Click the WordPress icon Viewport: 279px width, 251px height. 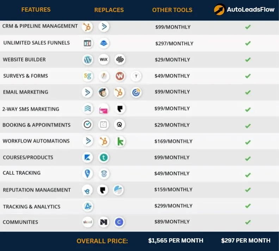(x=88, y=60)
